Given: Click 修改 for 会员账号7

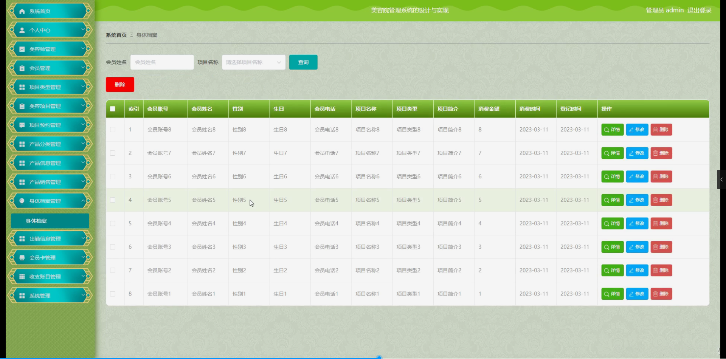Looking at the screenshot, I should (x=637, y=153).
